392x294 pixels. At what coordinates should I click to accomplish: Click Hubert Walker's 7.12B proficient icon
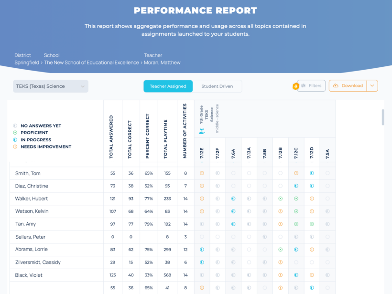280,199
